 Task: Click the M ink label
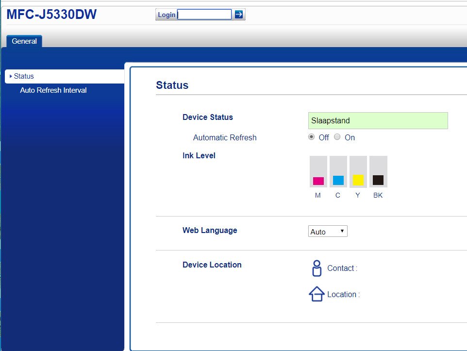click(x=318, y=195)
